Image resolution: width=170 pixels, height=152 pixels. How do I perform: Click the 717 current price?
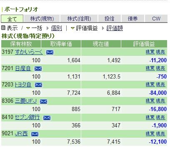tap(116, 109)
